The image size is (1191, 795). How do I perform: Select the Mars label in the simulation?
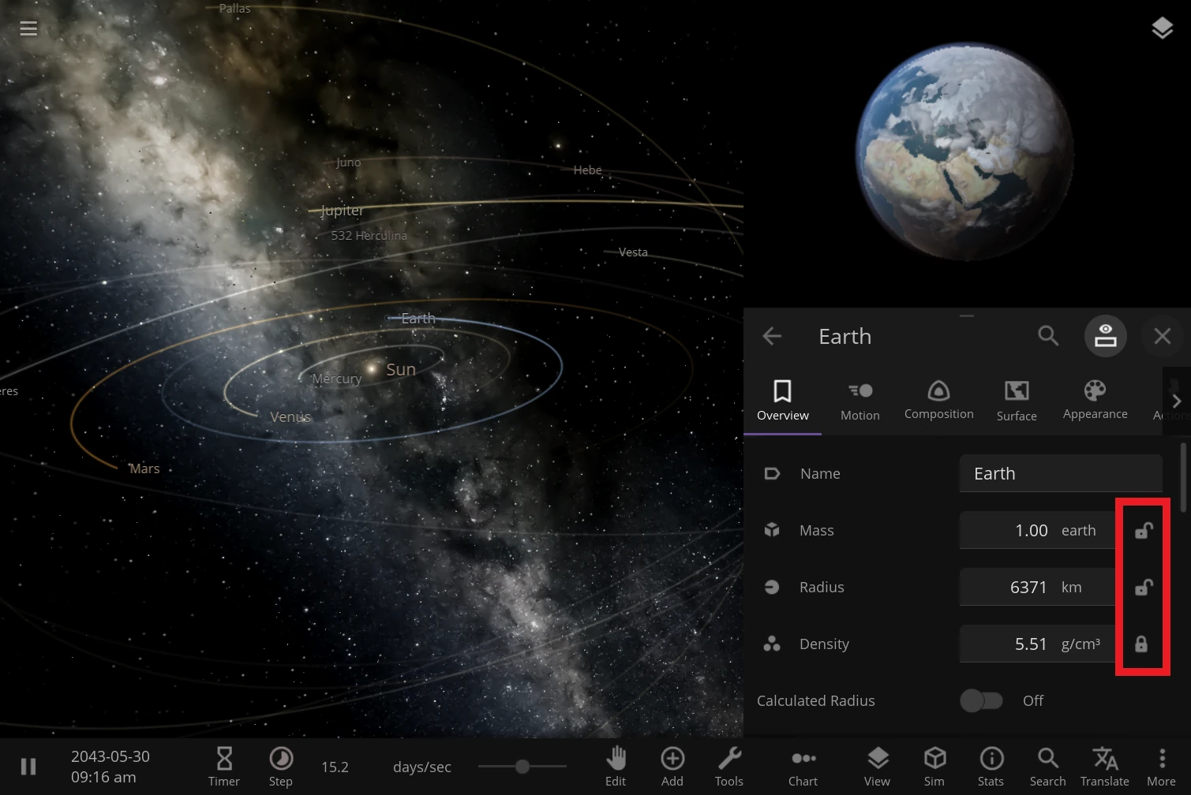[144, 468]
